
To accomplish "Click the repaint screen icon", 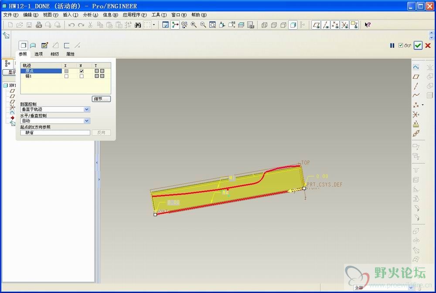I will click(165, 25).
